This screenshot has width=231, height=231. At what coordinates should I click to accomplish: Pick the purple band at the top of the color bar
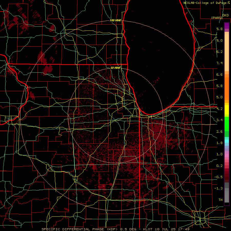[x=227, y=26]
